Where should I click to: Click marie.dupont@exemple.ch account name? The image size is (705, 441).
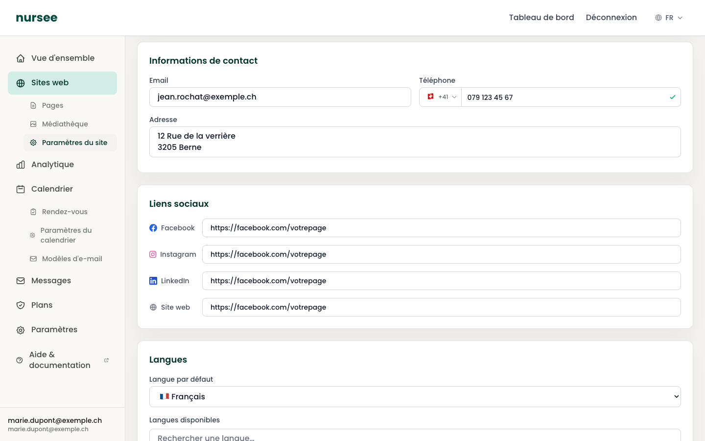(55, 420)
